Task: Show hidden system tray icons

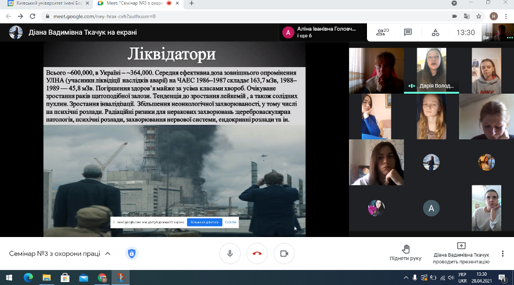Action: (x=406, y=278)
